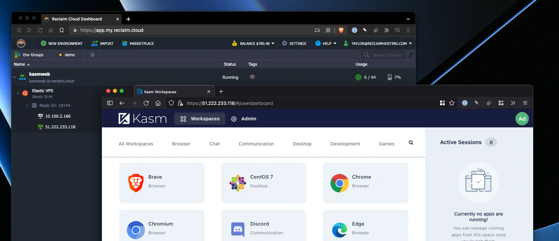
Task: Click the app.my.reclaim.cloud address bar
Action: click(191, 30)
